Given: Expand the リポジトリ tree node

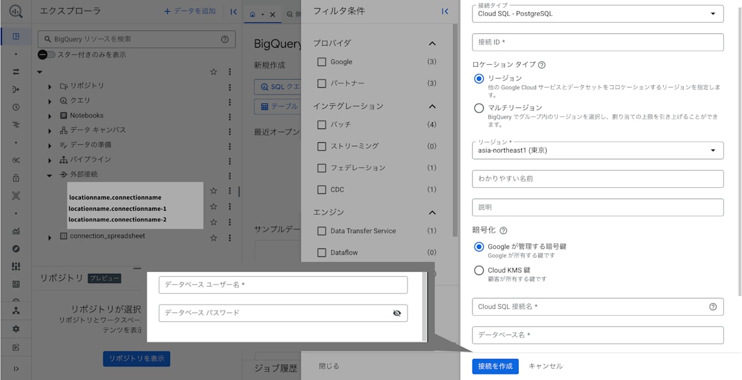Looking at the screenshot, I should (x=50, y=87).
